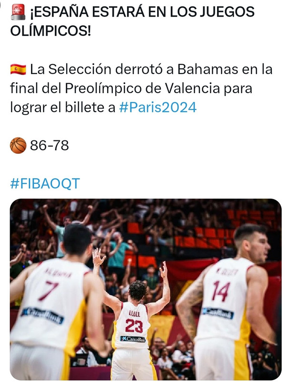The height and width of the screenshot is (382, 288).
Task: Open the #Paris2024 hashtag link
Action: [x=158, y=107]
